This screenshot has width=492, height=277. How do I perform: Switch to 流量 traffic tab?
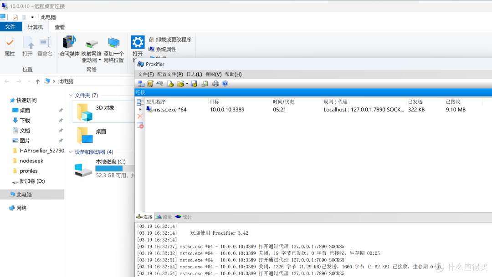click(x=164, y=217)
